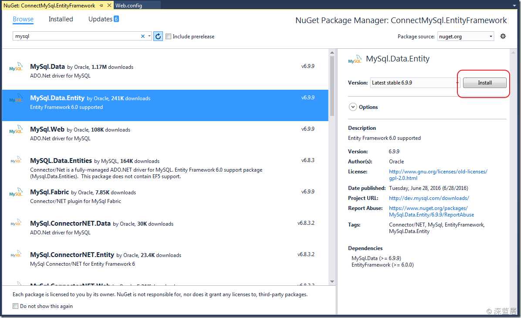This screenshot has height=318, width=521.
Task: Switch to the Browse tab
Action: pyautogui.click(x=23, y=19)
